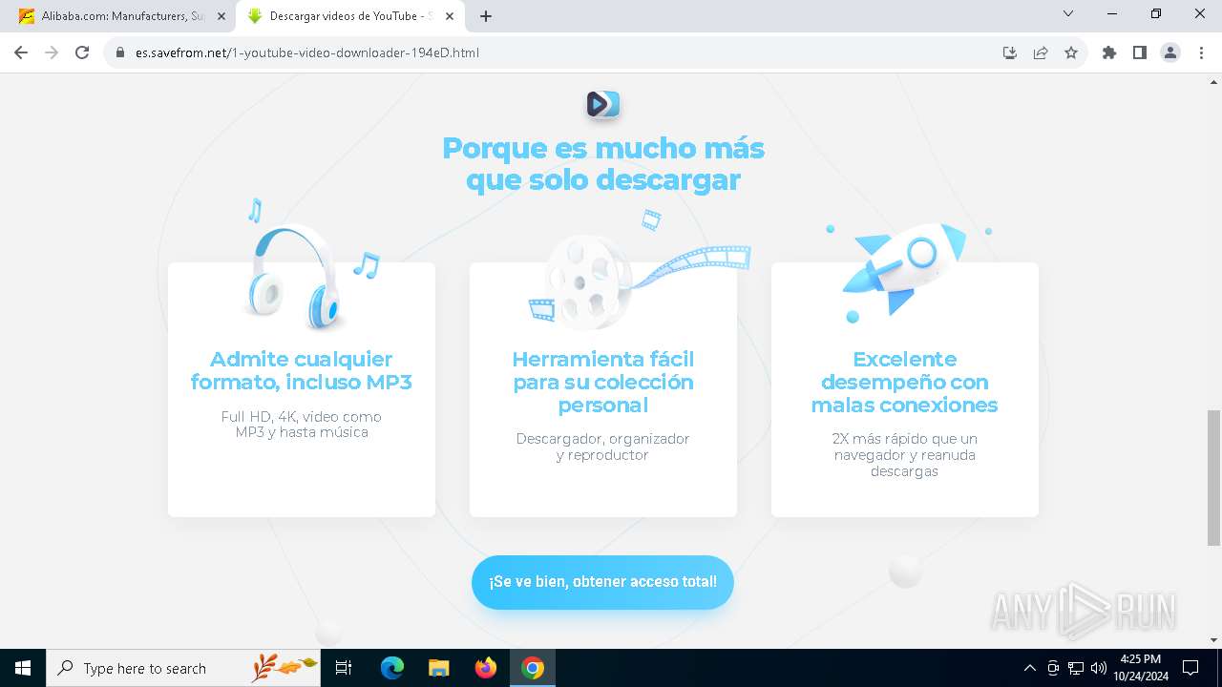Close the Alibaba.com tab
Image resolution: width=1222 pixels, height=687 pixels.
pyautogui.click(x=221, y=16)
